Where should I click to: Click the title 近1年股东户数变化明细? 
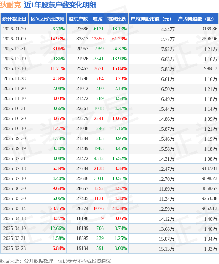coord(60,5)
